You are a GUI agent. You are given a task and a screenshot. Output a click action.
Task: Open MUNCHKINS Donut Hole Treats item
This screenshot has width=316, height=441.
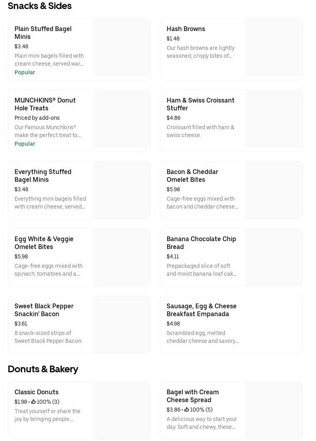coord(45,104)
